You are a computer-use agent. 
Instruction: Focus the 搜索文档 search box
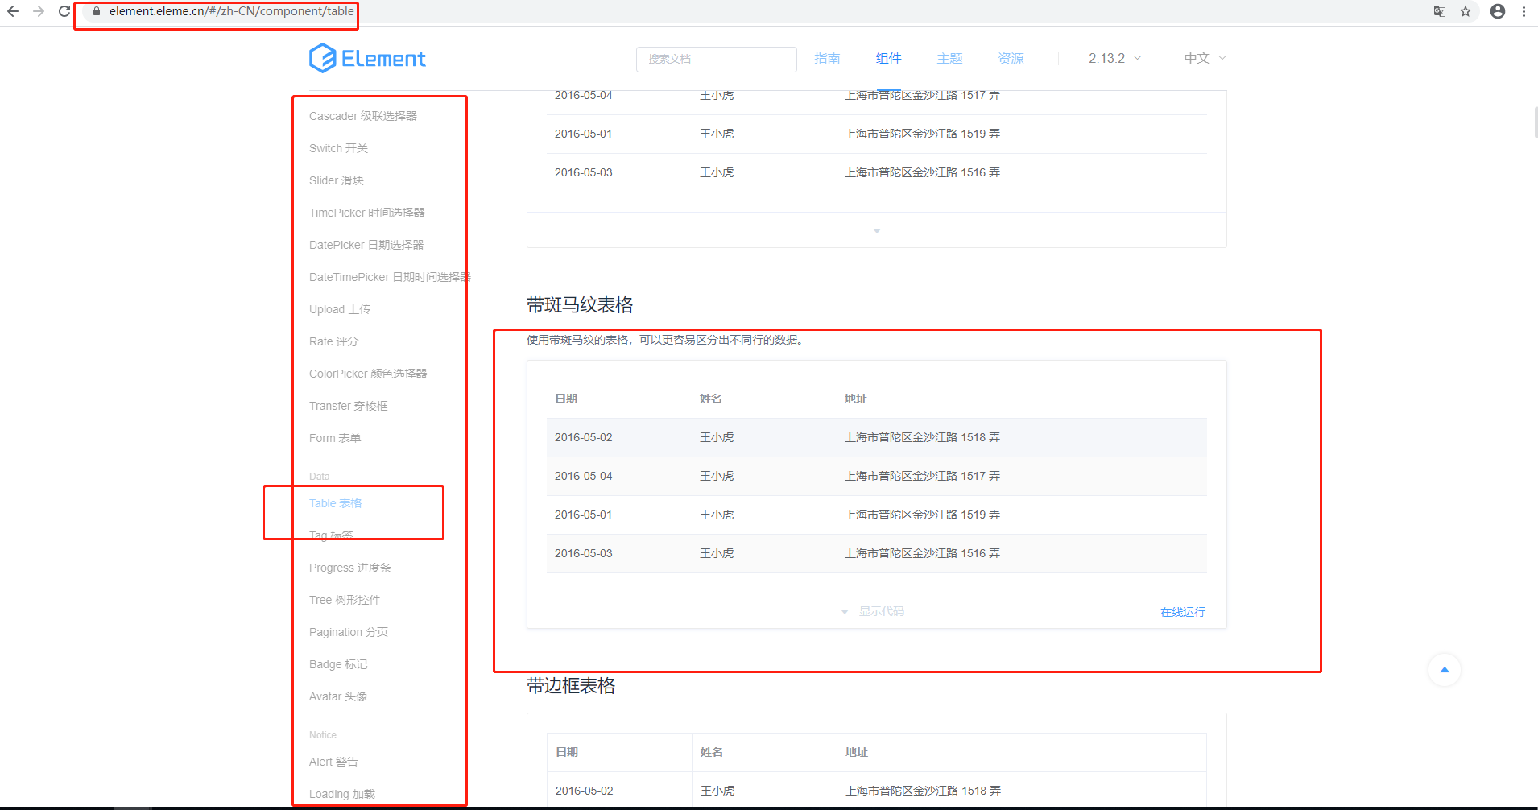(717, 59)
